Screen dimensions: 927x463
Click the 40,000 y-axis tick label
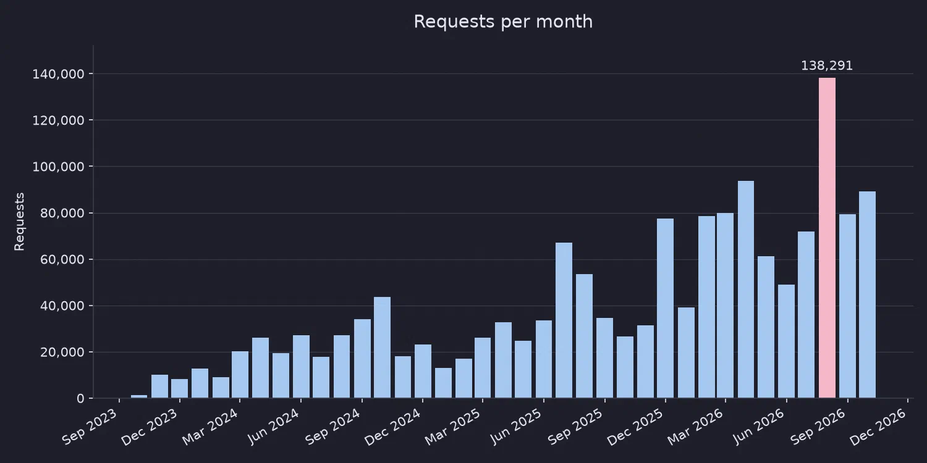pos(61,306)
